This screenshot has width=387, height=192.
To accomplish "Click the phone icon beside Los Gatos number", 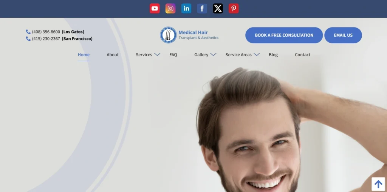I will point(28,32).
